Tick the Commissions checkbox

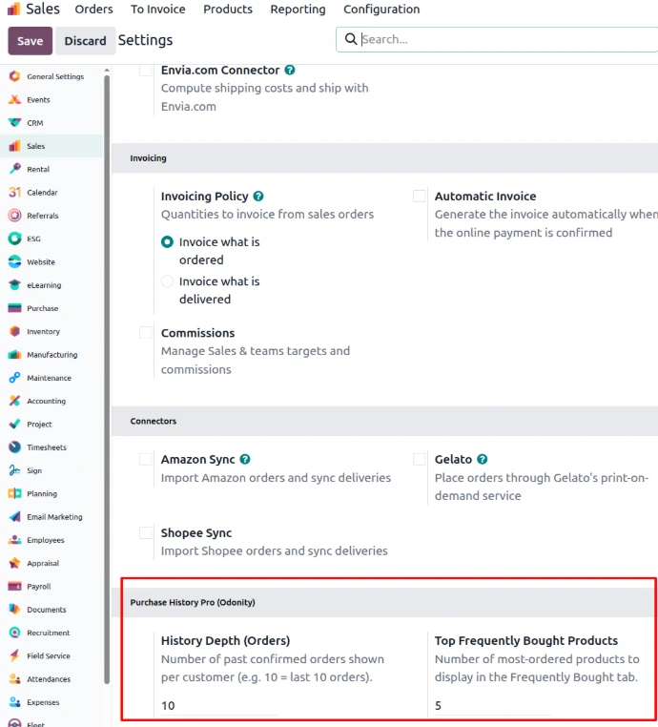[x=146, y=333]
